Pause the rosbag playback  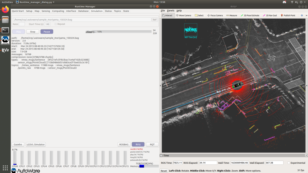[x=47, y=32]
